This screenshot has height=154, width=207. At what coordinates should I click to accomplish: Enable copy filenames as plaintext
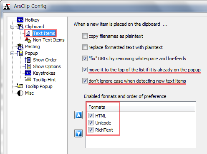pyautogui.click(x=85, y=36)
